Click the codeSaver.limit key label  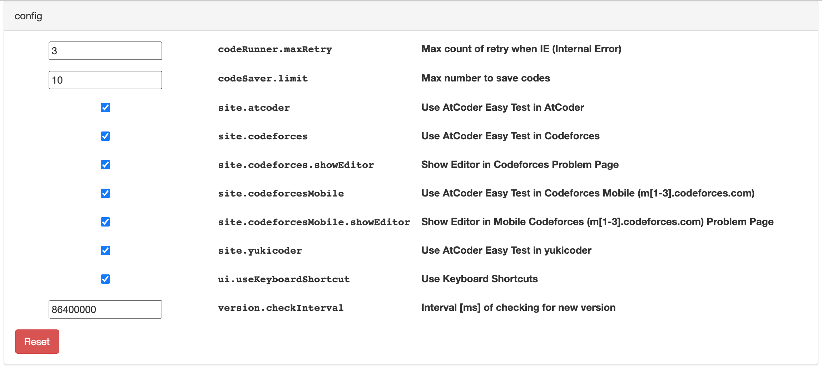click(x=263, y=79)
